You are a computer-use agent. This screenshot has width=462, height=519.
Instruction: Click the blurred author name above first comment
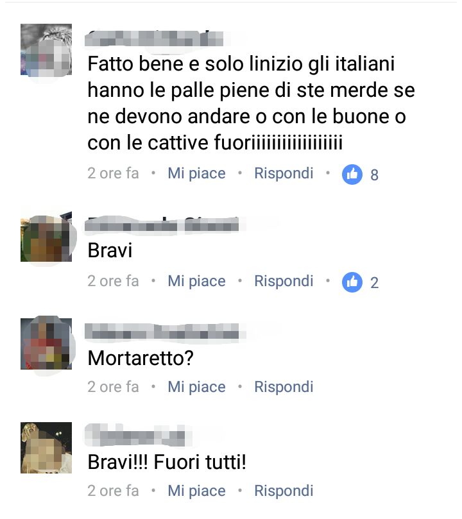coord(154,38)
